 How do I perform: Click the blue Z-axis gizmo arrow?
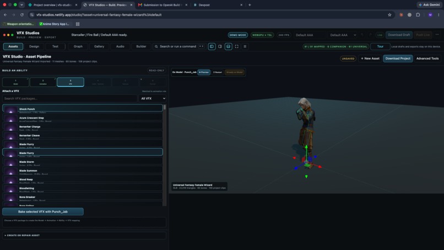[296, 168]
